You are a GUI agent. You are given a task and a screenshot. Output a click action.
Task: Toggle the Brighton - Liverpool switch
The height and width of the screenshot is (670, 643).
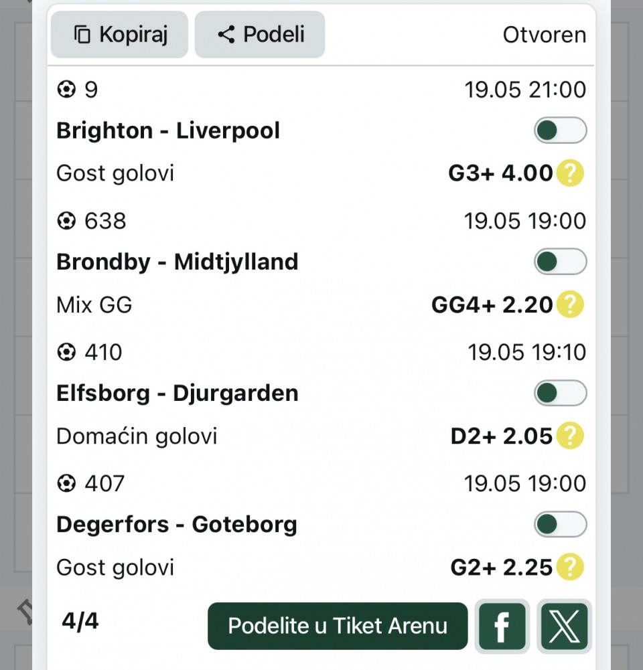[560, 131]
